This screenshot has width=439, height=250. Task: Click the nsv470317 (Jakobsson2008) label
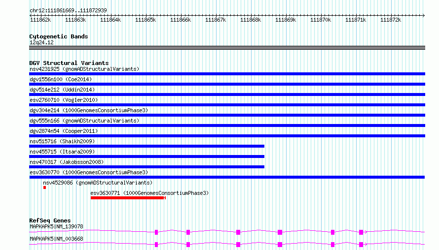(x=67, y=162)
